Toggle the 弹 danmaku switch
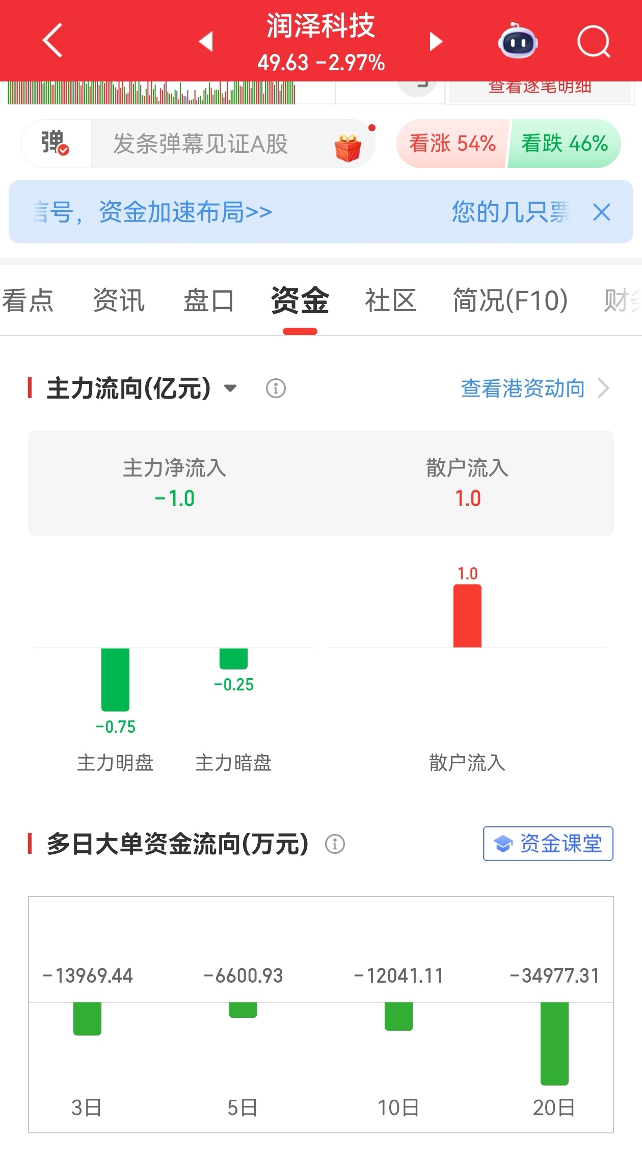 55,143
